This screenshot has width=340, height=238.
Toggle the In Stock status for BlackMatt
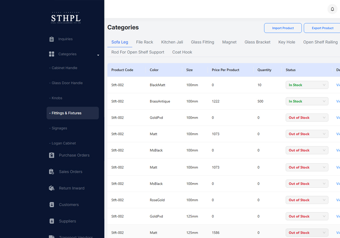coord(307,85)
